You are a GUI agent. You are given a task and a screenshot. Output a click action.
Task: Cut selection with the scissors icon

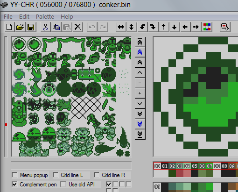tap(45, 27)
